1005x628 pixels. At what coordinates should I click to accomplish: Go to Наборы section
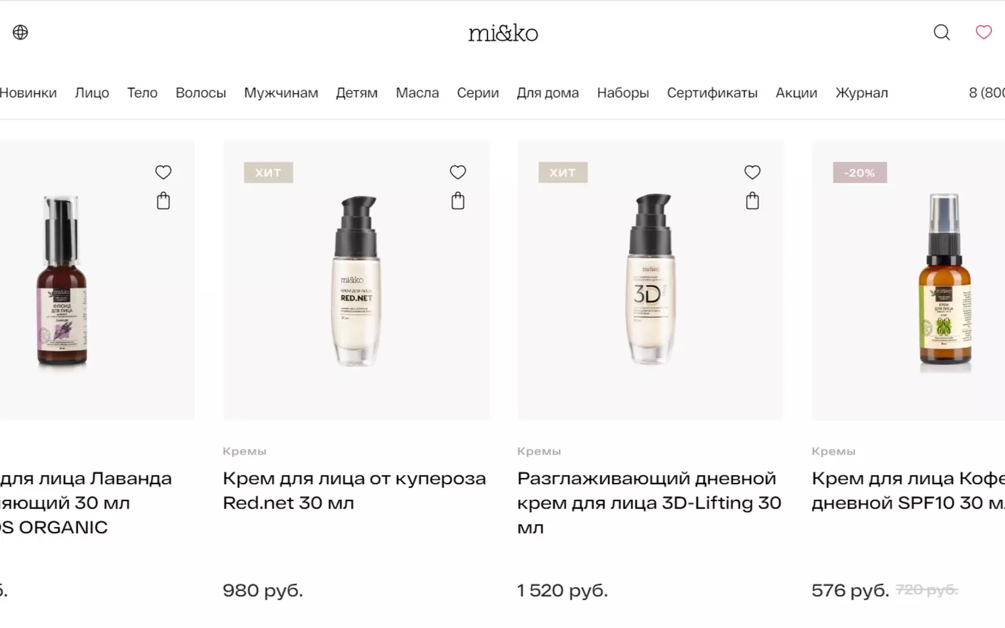pos(622,93)
